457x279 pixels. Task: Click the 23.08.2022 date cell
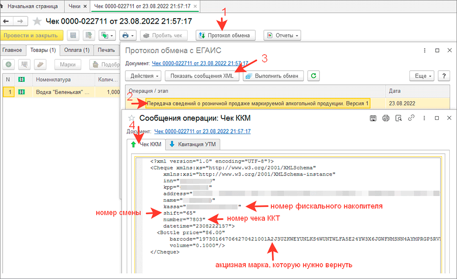tap(418, 103)
